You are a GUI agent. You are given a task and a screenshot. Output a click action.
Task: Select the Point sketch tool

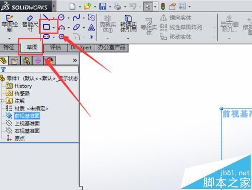pyautogui.click(x=92, y=37)
